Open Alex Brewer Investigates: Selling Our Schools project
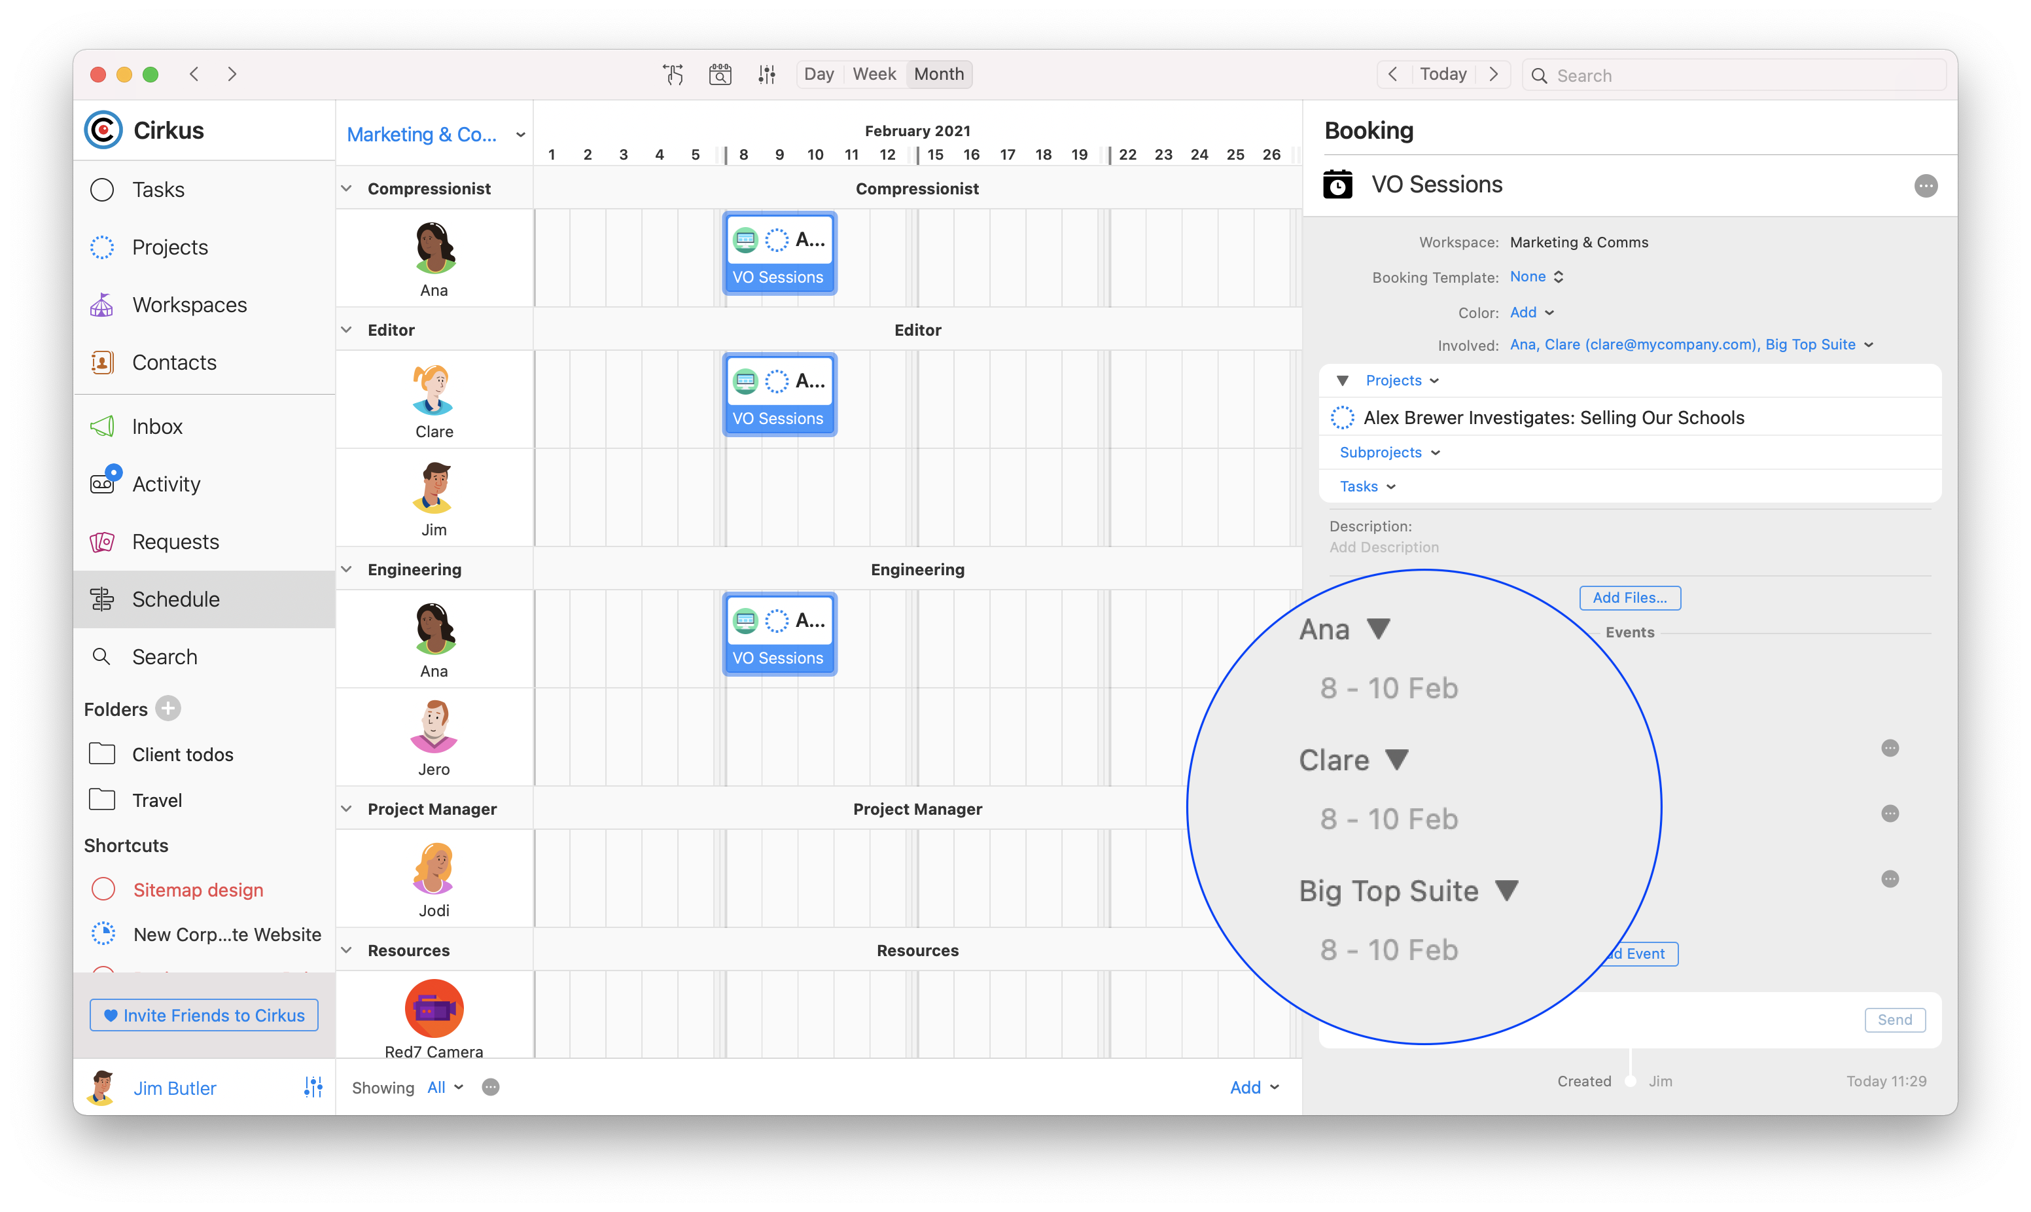Image resolution: width=2031 pixels, height=1212 pixels. click(x=1553, y=418)
